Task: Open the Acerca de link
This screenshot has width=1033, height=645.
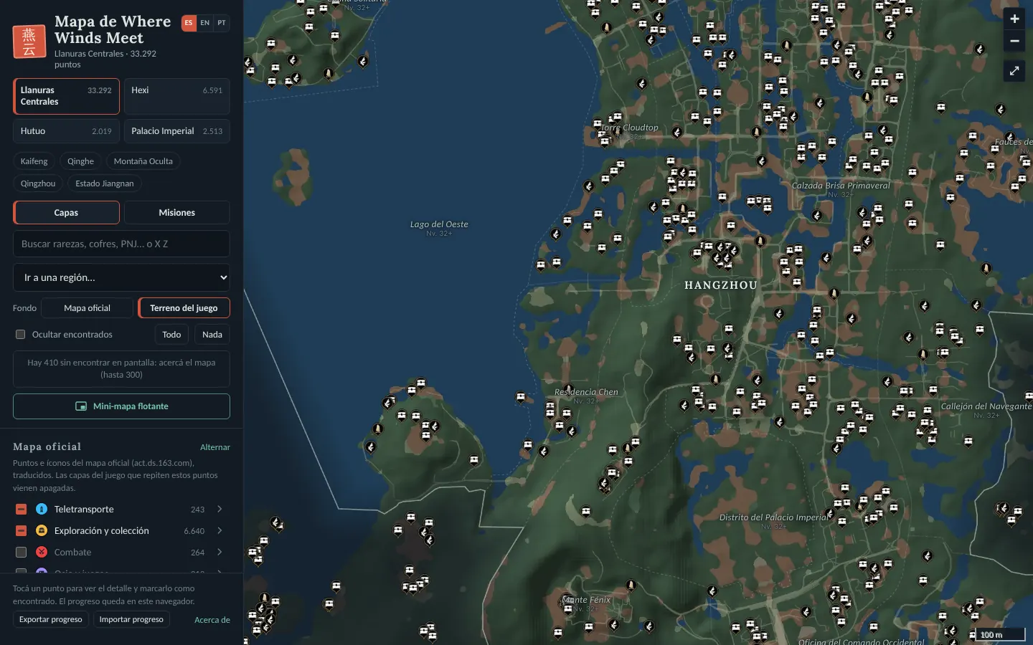Action: (x=212, y=620)
